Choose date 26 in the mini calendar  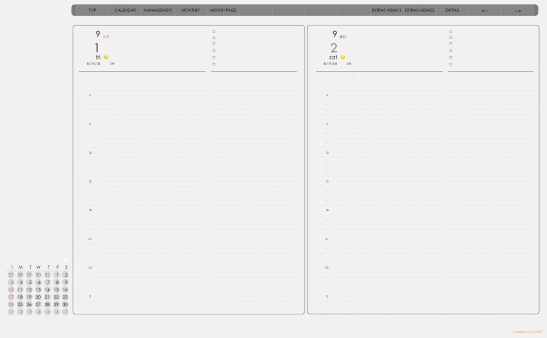[29, 305]
